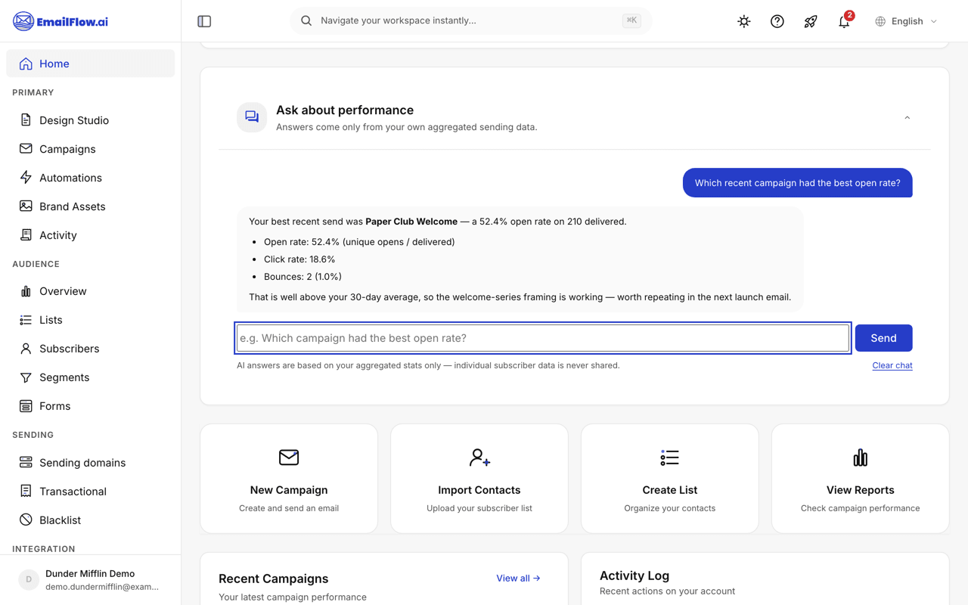This screenshot has height=605, width=968.
Task: Click the New Campaign envelope icon
Action: tap(289, 458)
